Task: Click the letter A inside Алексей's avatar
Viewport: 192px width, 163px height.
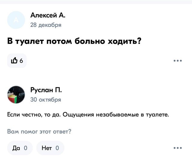Action: point(16,20)
